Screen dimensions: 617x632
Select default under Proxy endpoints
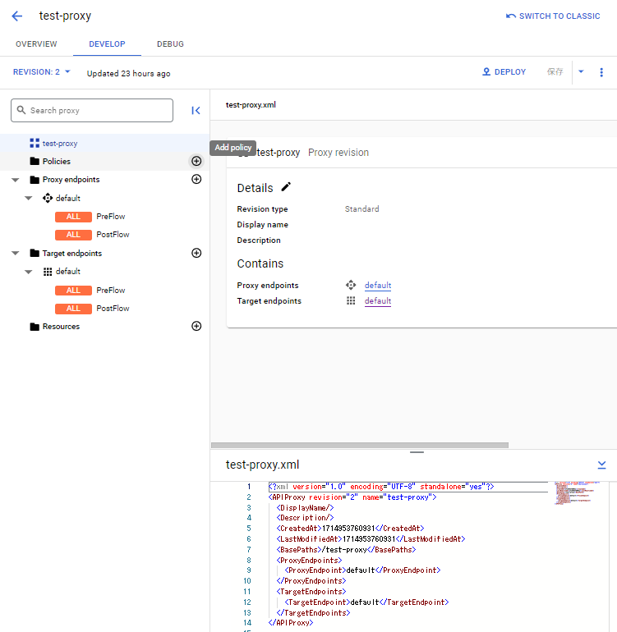68,199
